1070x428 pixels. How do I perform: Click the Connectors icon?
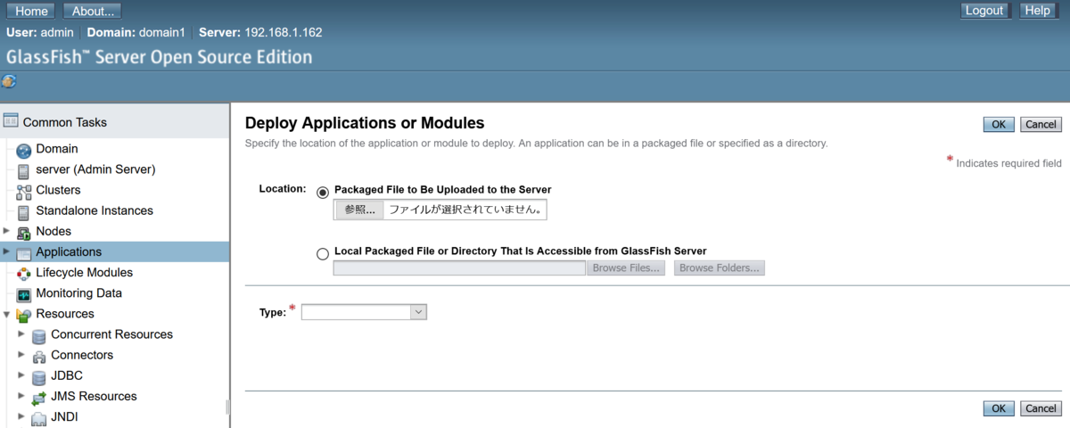coord(39,356)
